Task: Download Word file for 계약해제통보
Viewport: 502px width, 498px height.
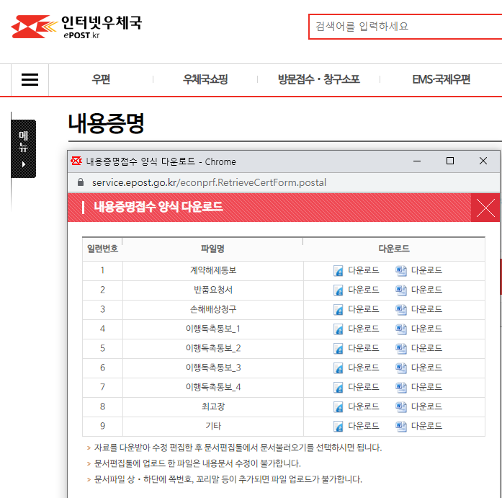Action: coord(418,270)
